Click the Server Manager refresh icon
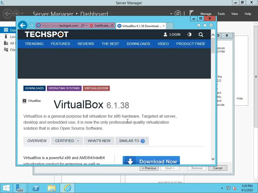This screenshot has width=258, height=193. tap(178, 14)
